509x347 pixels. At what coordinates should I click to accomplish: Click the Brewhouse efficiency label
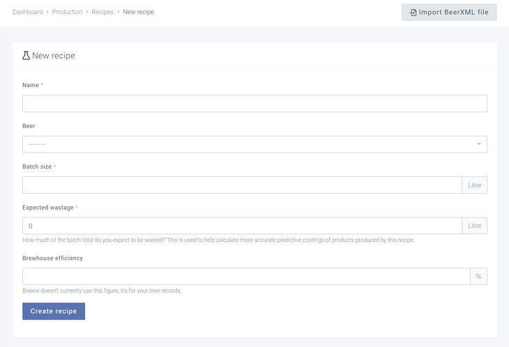pos(52,258)
